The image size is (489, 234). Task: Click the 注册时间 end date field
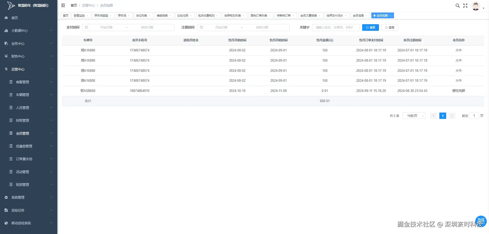tap(262, 27)
